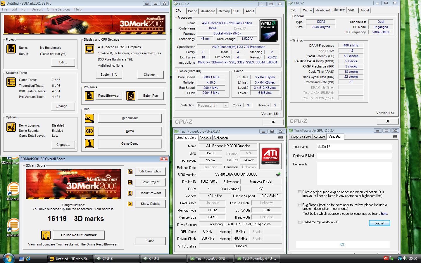The width and height of the screenshot is (421, 263).
Task: Click the ResultBrowser magnifier icon in Pro Tools
Action: (x=89, y=96)
